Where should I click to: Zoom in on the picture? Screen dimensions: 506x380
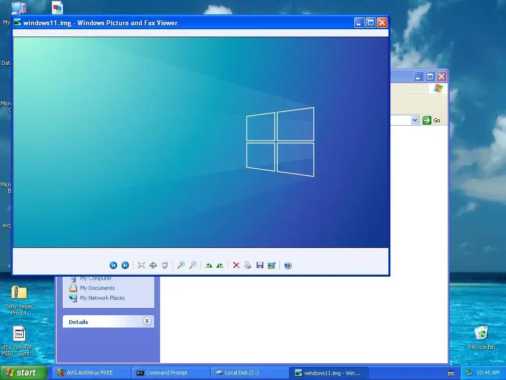point(181,265)
